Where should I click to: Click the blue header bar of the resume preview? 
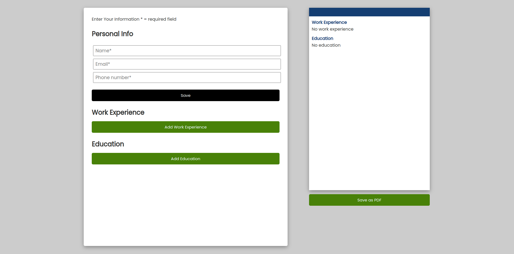tap(369, 12)
